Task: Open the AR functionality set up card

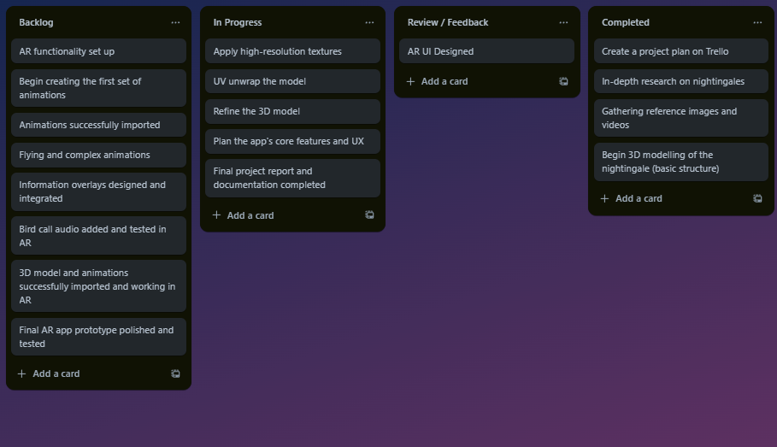Action: point(98,51)
